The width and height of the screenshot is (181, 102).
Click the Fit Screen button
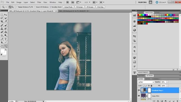click(79, 7)
